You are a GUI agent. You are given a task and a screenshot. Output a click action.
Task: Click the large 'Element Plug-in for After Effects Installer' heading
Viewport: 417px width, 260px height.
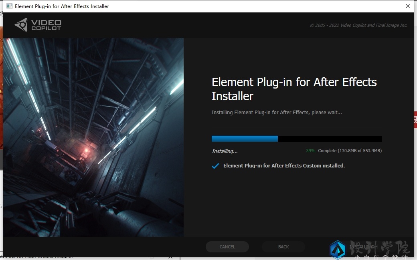294,89
